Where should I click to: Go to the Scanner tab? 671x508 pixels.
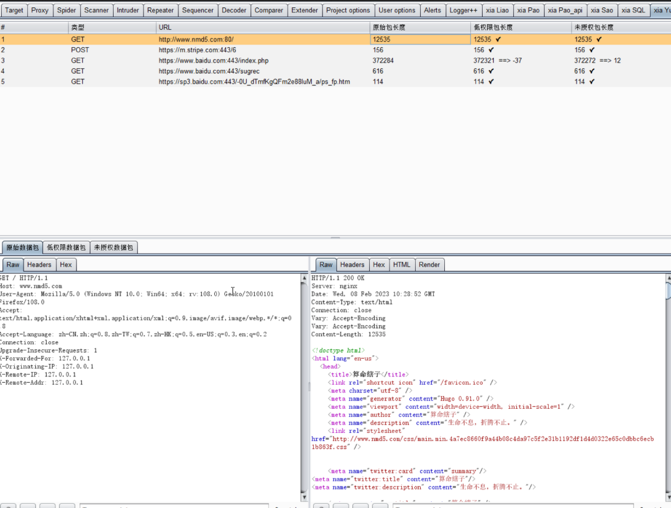(96, 11)
